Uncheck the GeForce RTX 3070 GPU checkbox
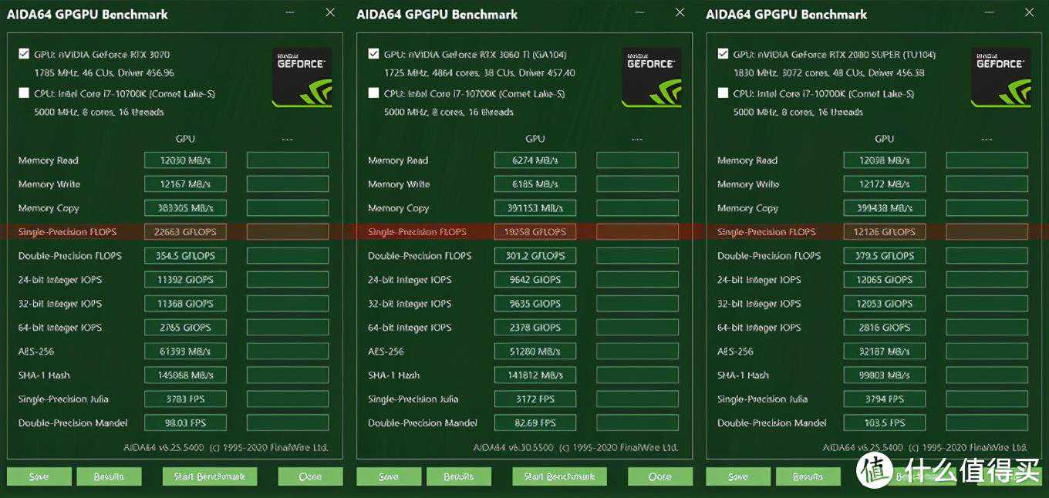This screenshot has width=1049, height=498. 24,54
